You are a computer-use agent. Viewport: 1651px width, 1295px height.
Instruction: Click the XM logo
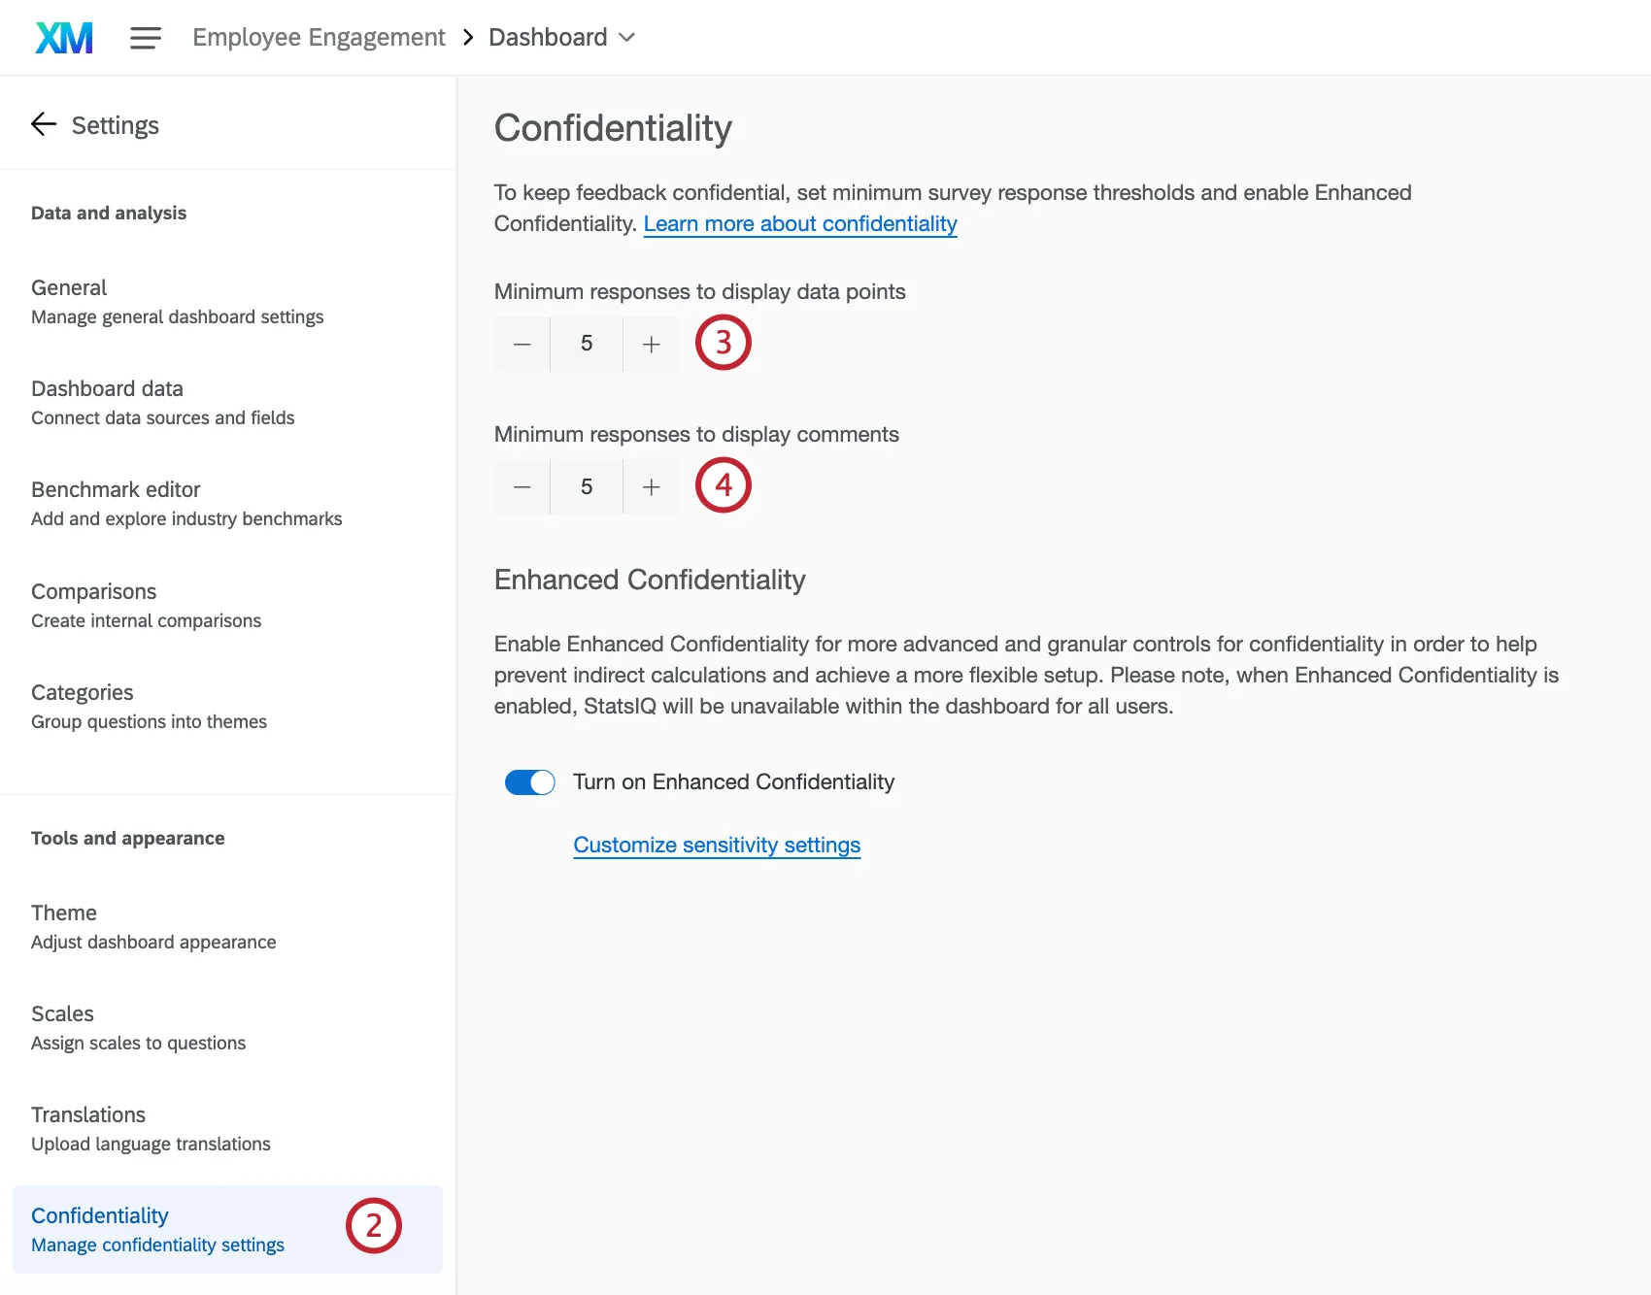click(x=62, y=37)
